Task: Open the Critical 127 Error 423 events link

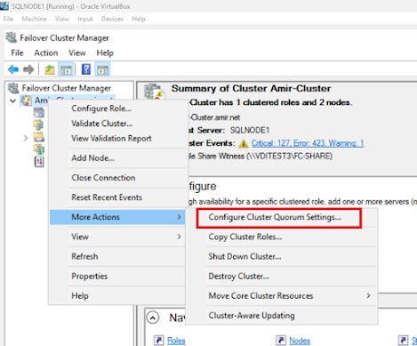Action: (x=308, y=143)
